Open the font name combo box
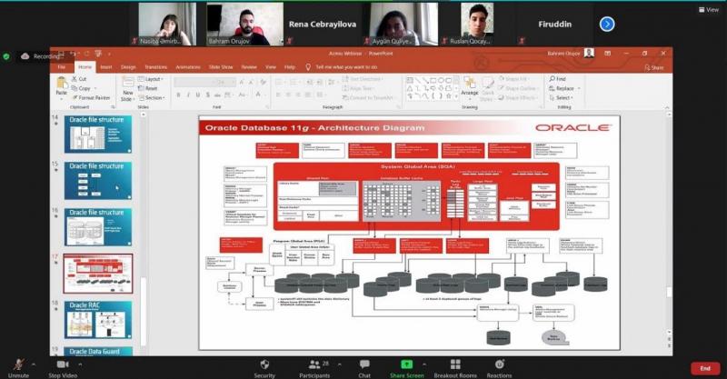Viewport: 727px width, 379px height. 194,82
